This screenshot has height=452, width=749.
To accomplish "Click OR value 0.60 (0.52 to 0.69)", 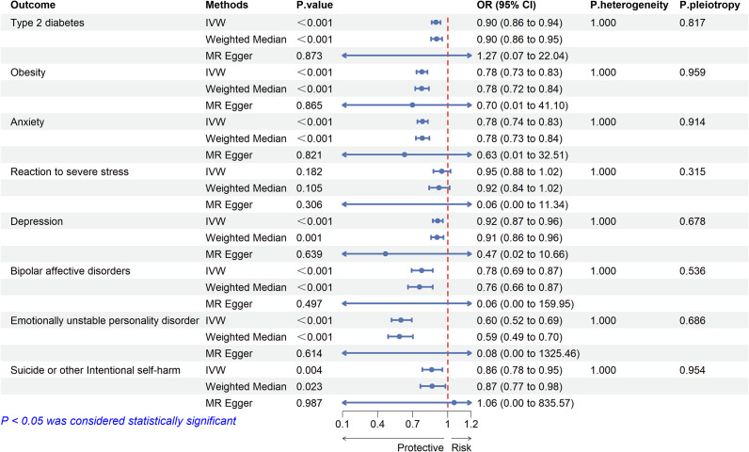I will [x=519, y=320].
